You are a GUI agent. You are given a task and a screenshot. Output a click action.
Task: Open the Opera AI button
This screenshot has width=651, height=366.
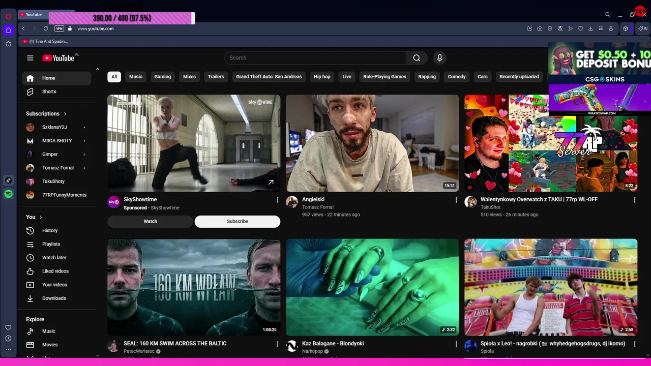click(x=643, y=28)
